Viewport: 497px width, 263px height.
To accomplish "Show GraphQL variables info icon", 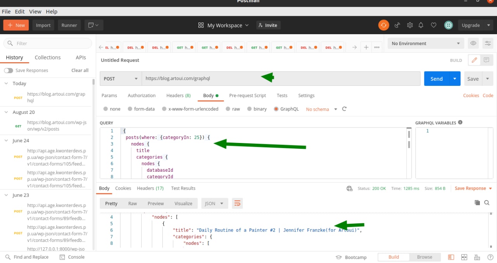I will 460,122.
